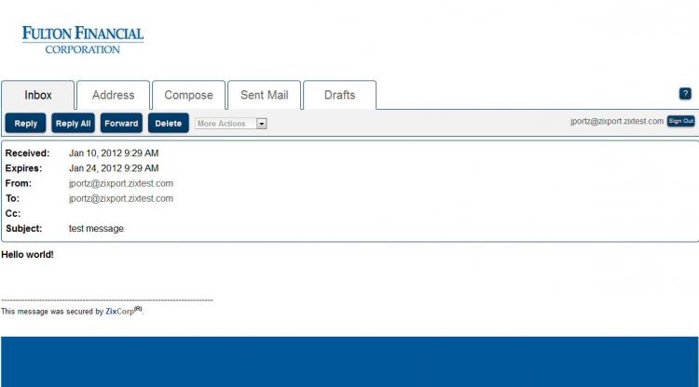Click the sender address in From field
699x387 pixels.
(x=121, y=183)
